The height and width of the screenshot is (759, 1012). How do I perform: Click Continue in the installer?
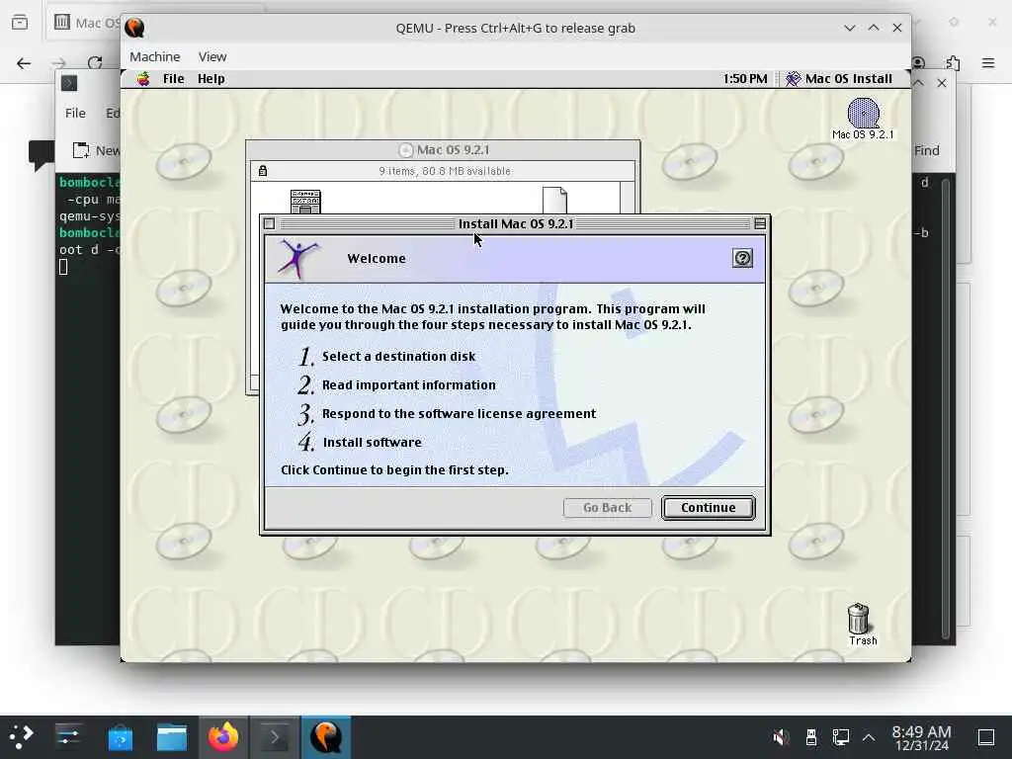(708, 507)
